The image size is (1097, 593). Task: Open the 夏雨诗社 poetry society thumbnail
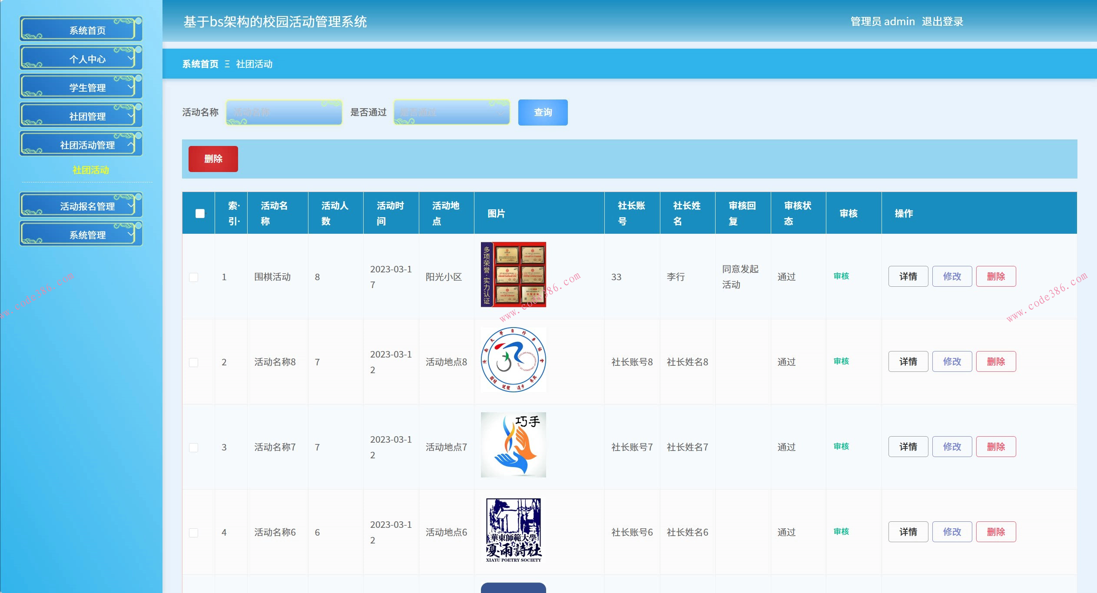pyautogui.click(x=513, y=530)
